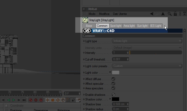Switch to the IES Light tab

click(x=156, y=26)
